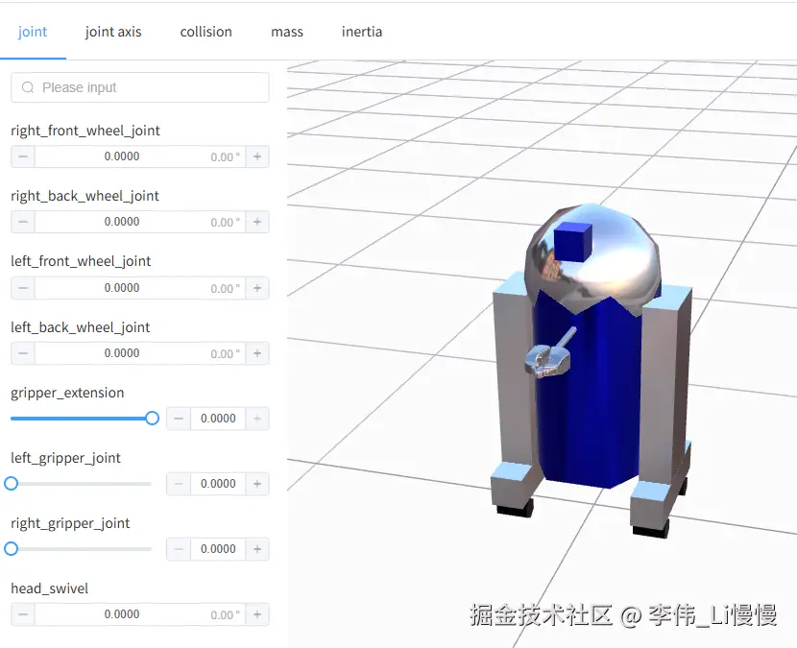Screen dimensions: 797x648
Task: Increase left_back_wheel_joint with plus button
Action: [257, 353]
